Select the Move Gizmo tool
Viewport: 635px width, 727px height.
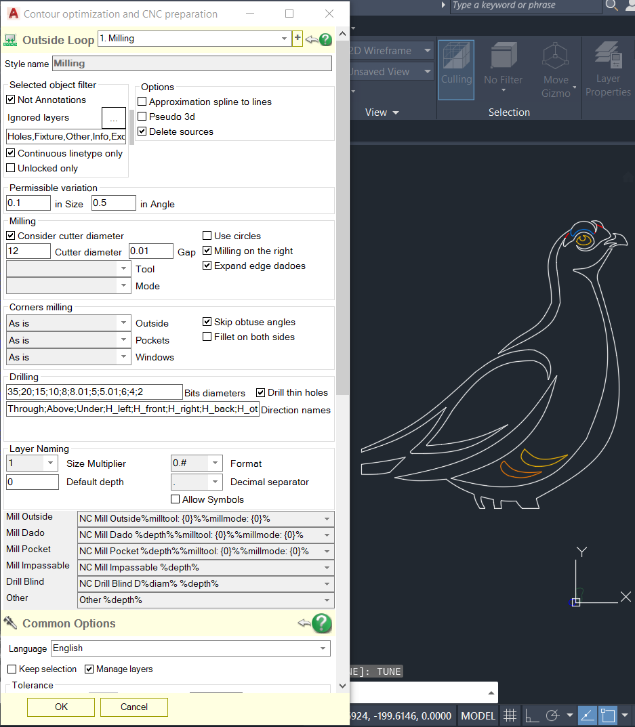click(556, 70)
